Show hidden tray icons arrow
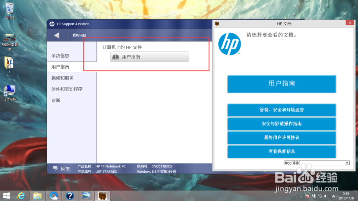 (301, 196)
